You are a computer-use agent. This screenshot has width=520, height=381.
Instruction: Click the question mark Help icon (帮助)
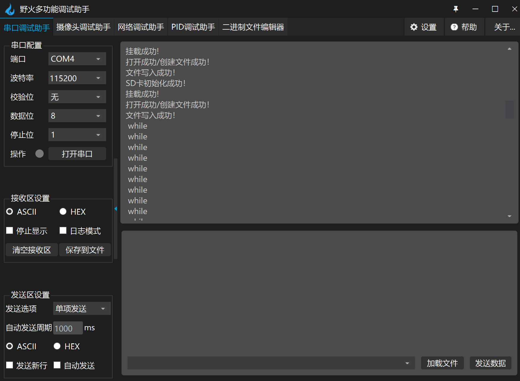454,27
